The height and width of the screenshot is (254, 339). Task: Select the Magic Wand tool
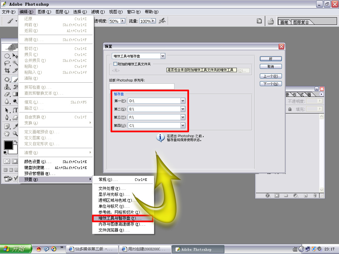(15, 63)
